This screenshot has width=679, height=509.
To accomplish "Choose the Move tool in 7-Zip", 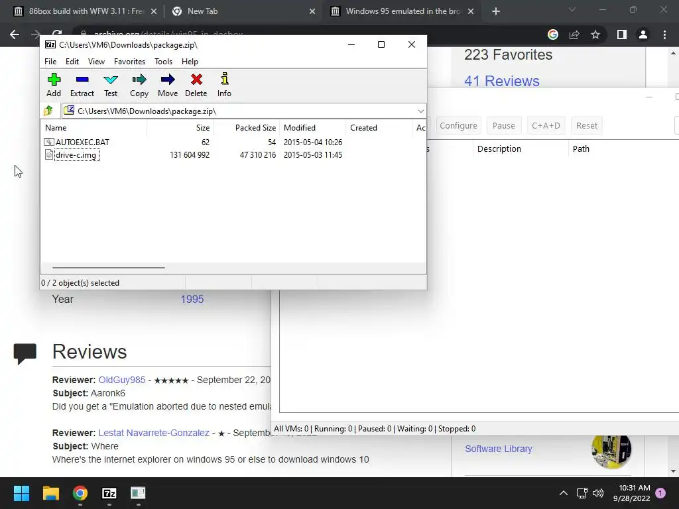I will 168,85.
